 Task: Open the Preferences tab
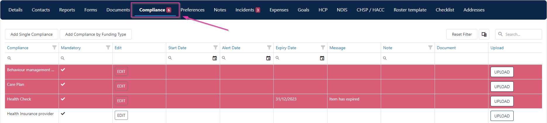coord(193,10)
